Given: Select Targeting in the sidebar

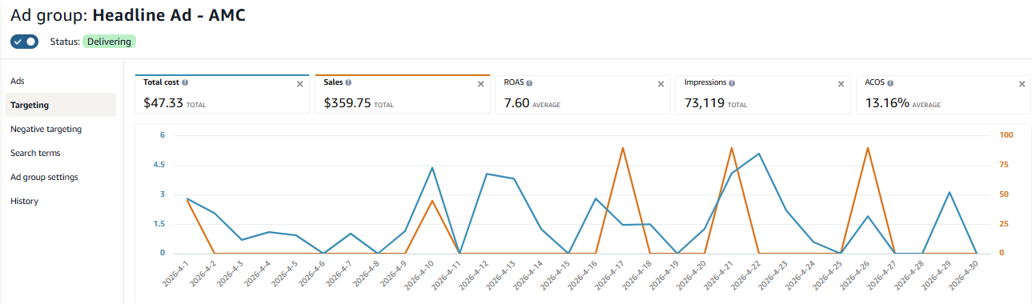Looking at the screenshot, I should pyautogui.click(x=60, y=105).
